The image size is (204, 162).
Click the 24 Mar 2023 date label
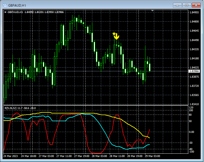11,156
